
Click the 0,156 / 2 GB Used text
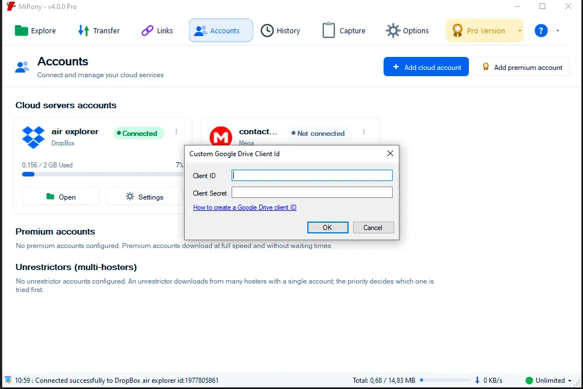tap(47, 165)
